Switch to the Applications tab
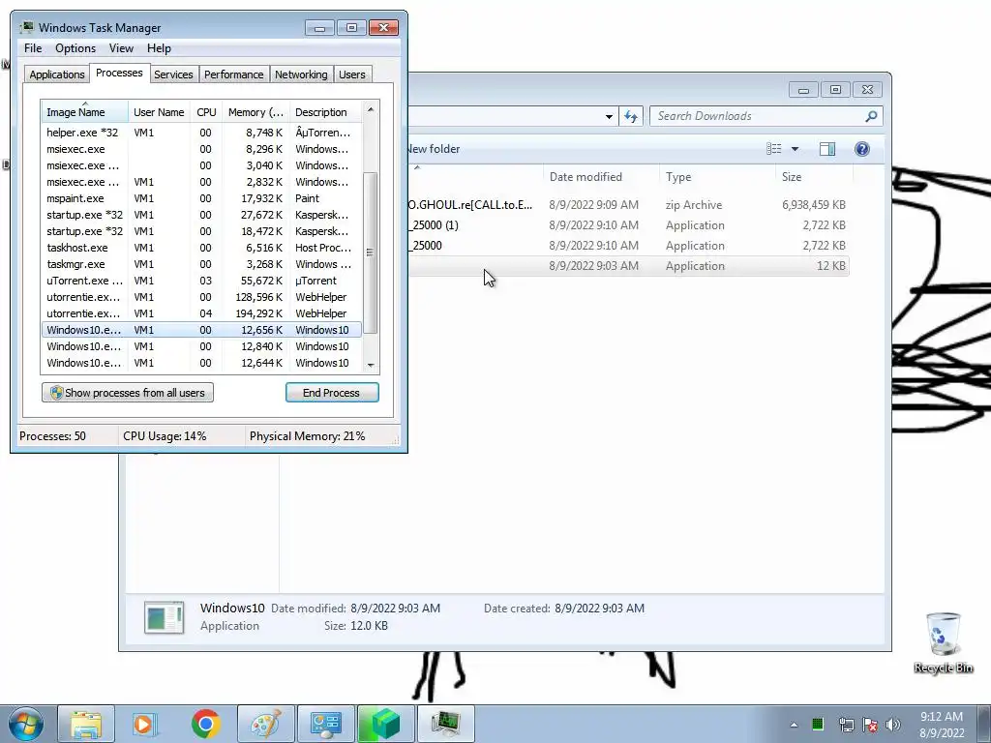 (x=57, y=74)
